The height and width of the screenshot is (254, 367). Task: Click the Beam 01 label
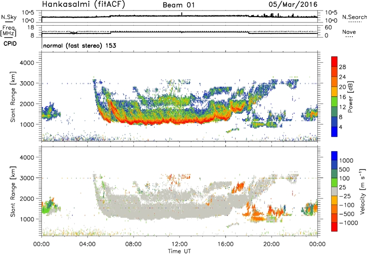tap(178, 5)
